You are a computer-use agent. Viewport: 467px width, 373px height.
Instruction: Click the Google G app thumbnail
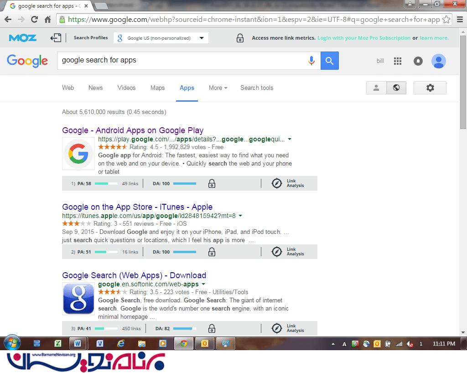tap(78, 154)
